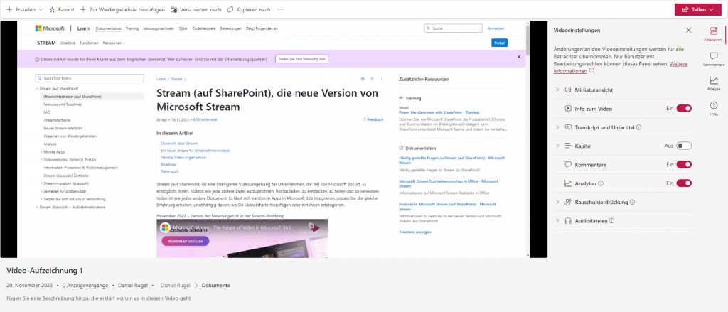The image size is (728, 312).
Task: Open the Erstellen dropdown menu
Action: 25,9
